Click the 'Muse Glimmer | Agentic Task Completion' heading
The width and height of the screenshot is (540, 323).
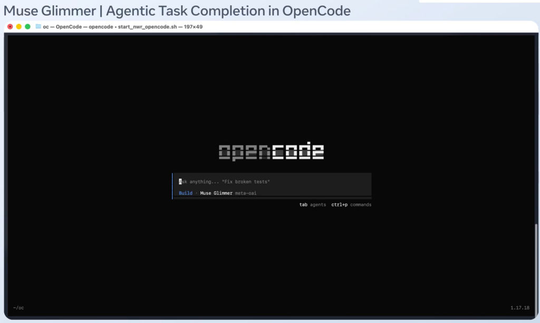(177, 11)
